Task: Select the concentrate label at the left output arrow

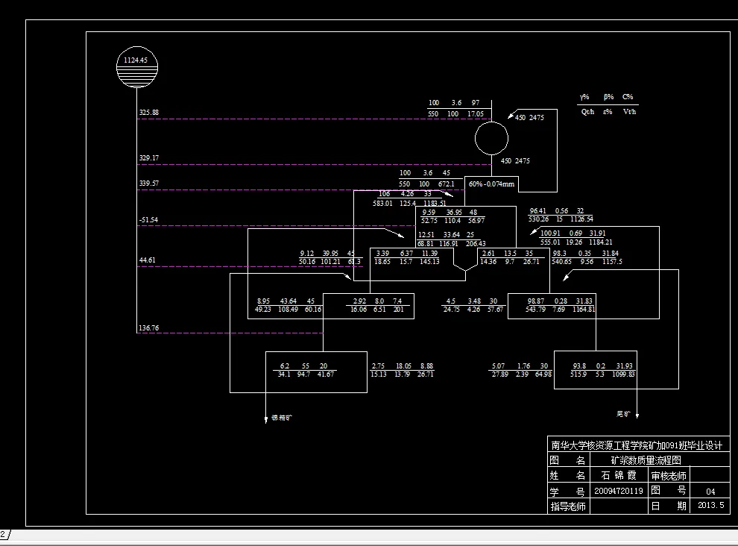Action: coord(282,418)
